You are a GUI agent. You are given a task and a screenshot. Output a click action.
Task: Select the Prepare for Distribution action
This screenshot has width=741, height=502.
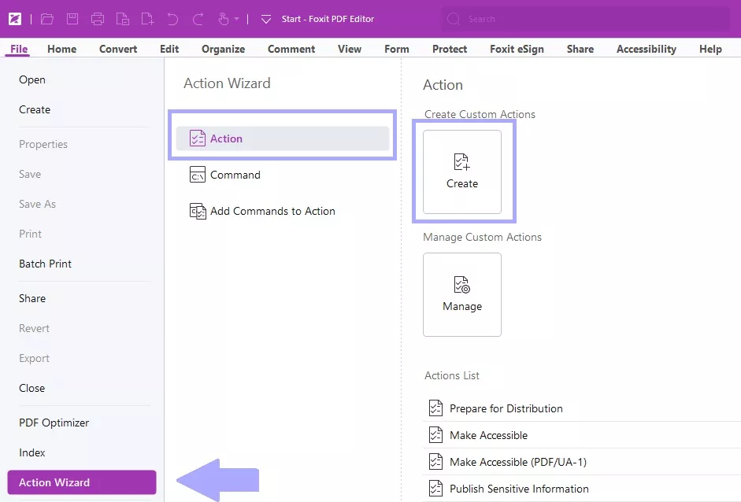coord(506,408)
